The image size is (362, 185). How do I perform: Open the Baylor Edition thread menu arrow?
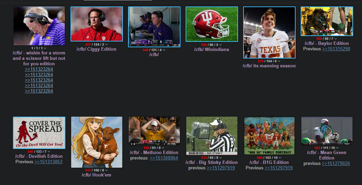click(335, 38)
